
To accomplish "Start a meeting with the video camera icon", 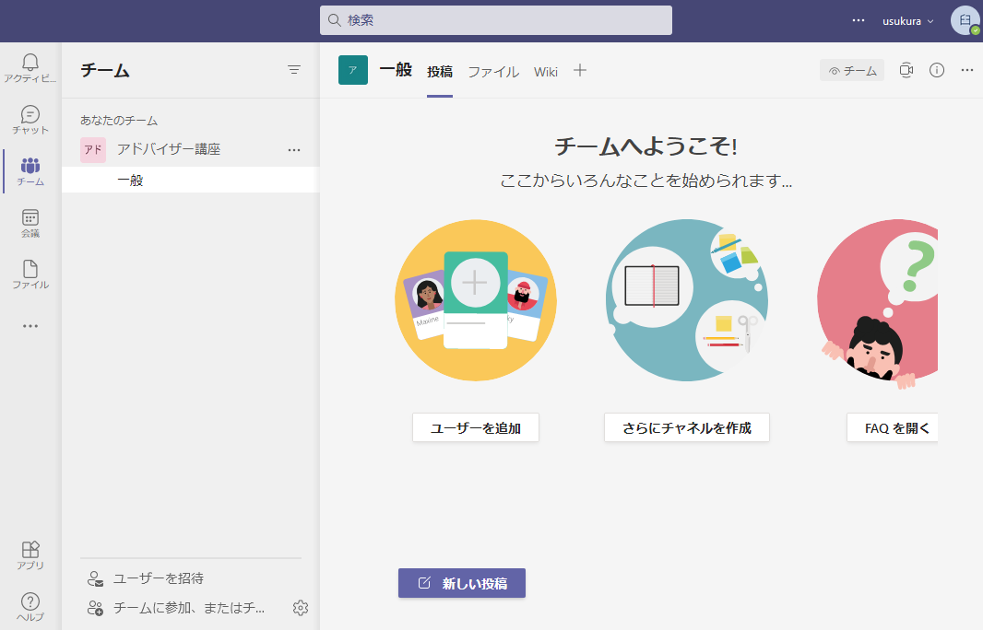I will (x=906, y=70).
